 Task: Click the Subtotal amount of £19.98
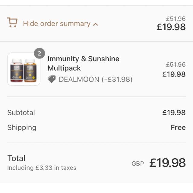tap(174, 112)
